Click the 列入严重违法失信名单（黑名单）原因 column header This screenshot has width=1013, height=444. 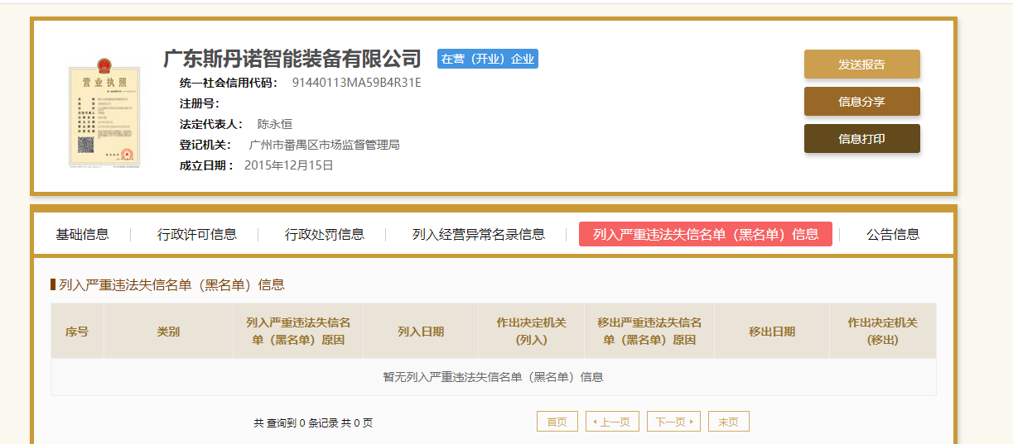tap(298, 331)
